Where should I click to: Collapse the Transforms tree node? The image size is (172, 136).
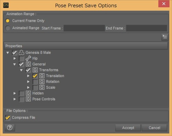click(x=21, y=70)
